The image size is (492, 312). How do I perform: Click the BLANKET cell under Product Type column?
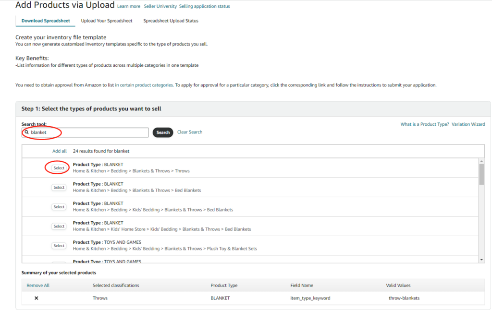tap(220, 298)
